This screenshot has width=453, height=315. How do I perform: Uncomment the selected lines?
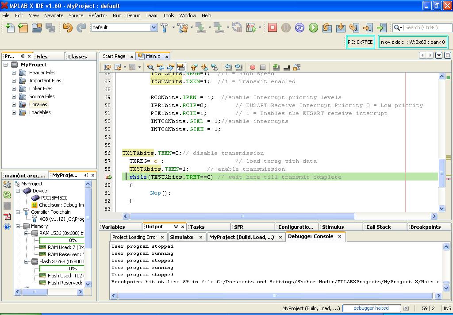(x=287, y=67)
